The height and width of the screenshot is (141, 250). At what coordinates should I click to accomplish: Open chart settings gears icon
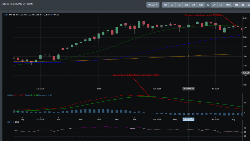tap(236, 5)
